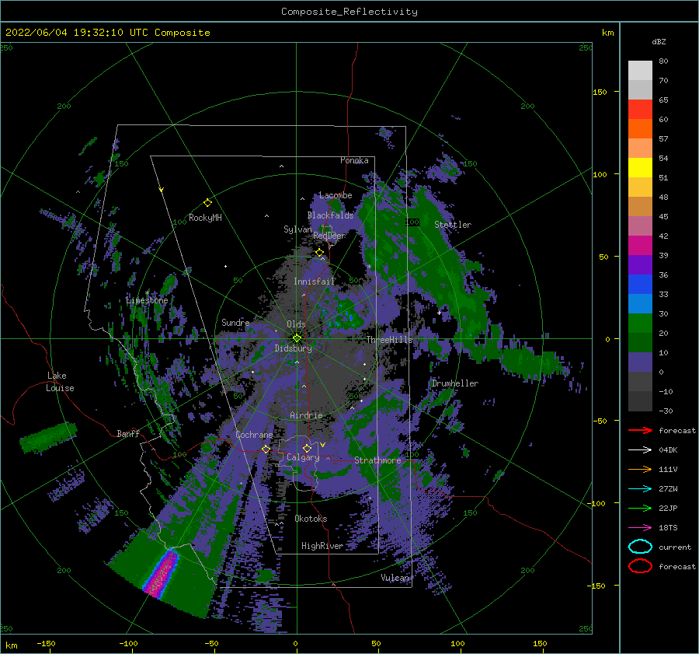Image resolution: width=699 pixels, height=654 pixels.
Task: Click the Composite_Reflectivity title text
Action: click(x=349, y=12)
